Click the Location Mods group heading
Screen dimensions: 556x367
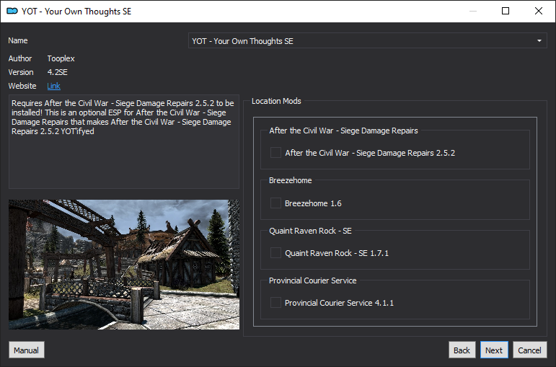pos(276,101)
